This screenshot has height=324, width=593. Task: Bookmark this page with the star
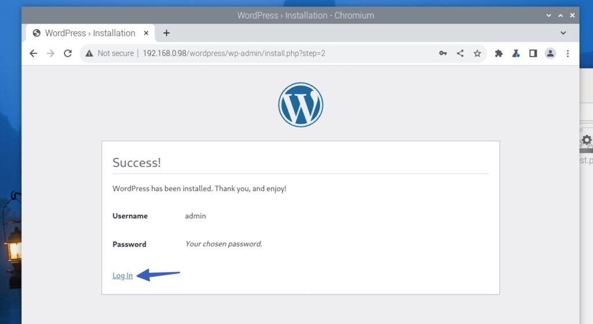tap(477, 53)
